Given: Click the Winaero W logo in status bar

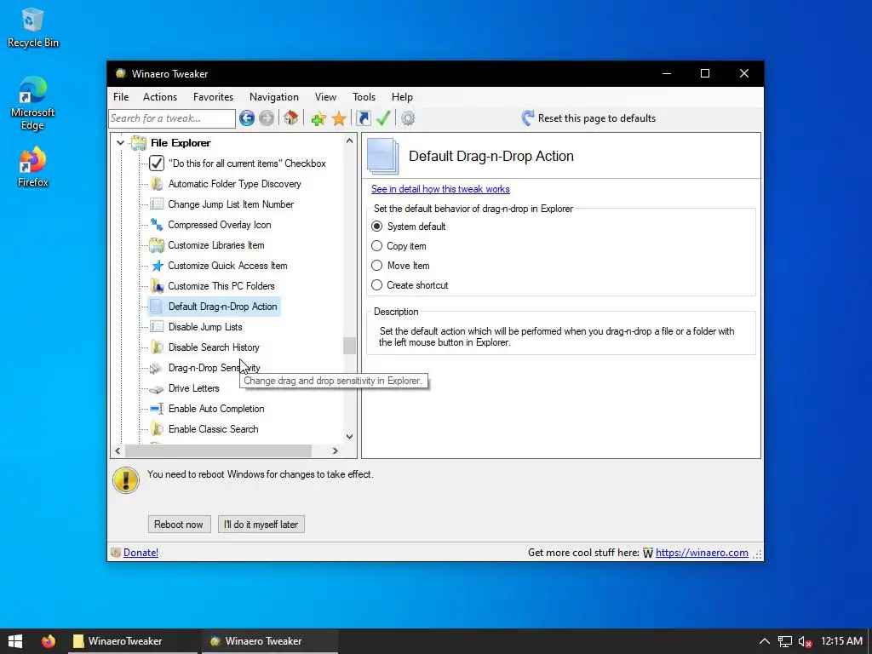Looking at the screenshot, I should click(648, 553).
